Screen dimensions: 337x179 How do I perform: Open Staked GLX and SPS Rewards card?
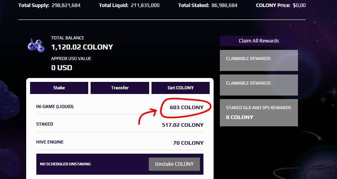259,112
